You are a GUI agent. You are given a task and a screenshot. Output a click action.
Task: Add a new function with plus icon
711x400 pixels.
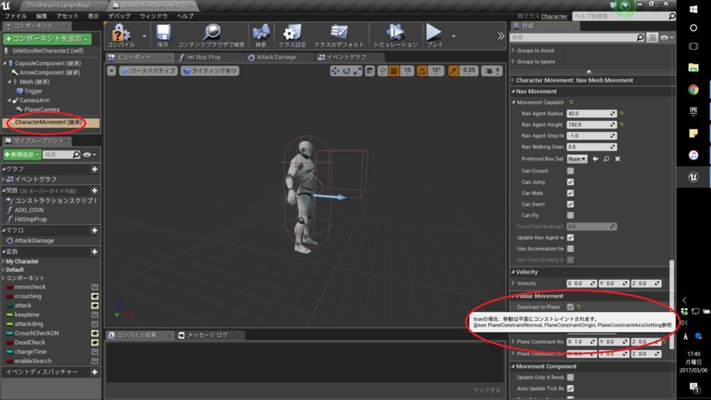[x=94, y=190]
